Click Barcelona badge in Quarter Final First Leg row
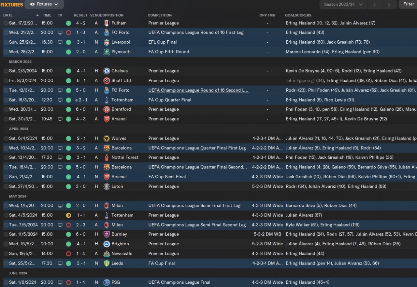The image size is (417, 287). (107, 148)
